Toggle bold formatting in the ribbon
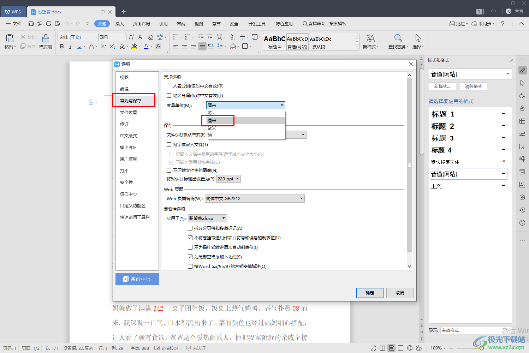 62,46
